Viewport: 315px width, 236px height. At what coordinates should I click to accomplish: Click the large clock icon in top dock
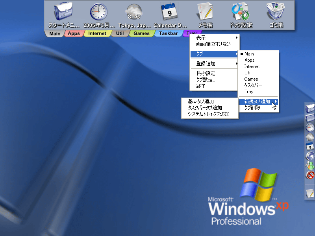[x=99, y=12]
